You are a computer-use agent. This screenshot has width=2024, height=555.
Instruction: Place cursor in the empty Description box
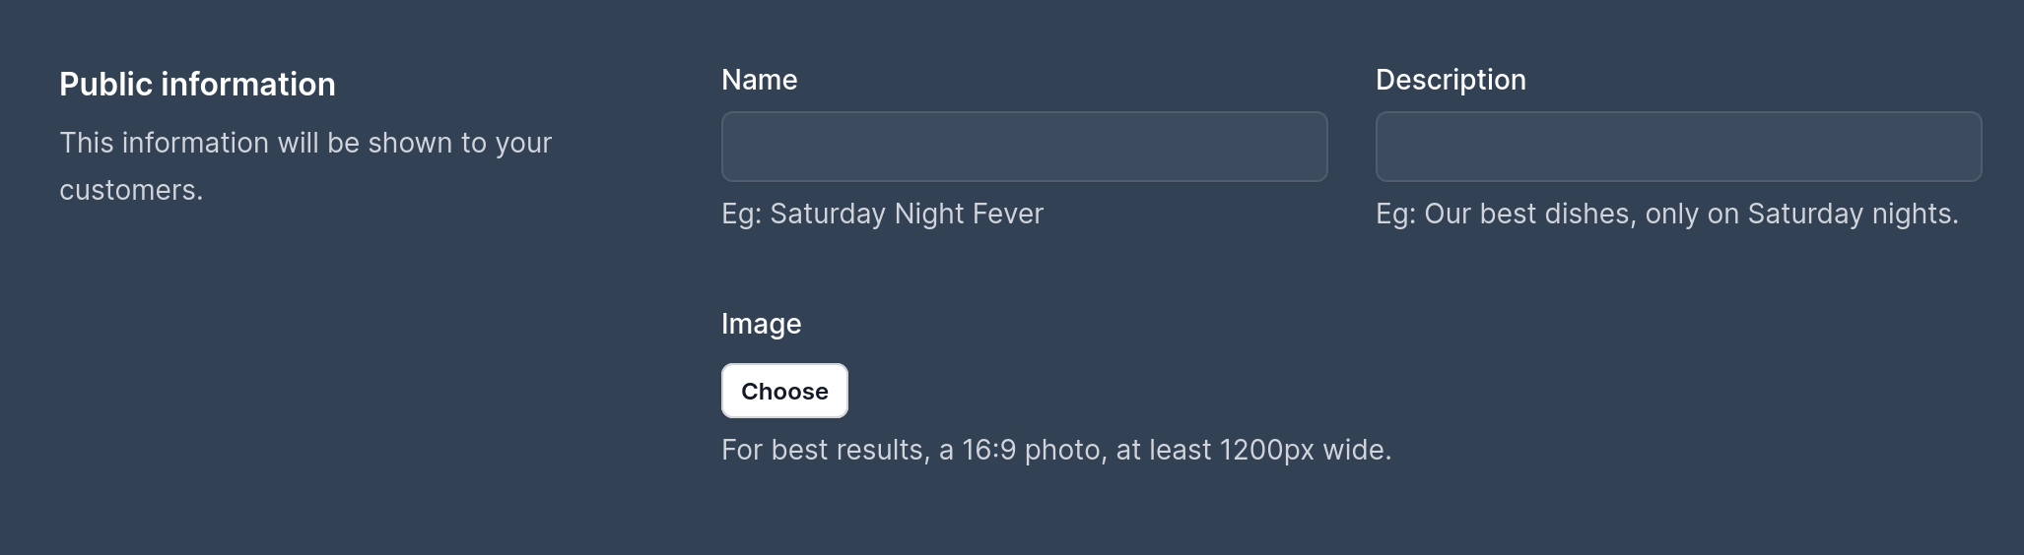point(1678,147)
